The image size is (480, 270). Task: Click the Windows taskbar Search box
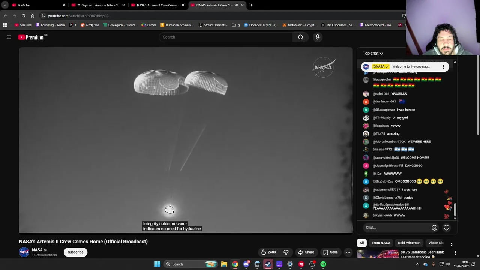click(191, 264)
